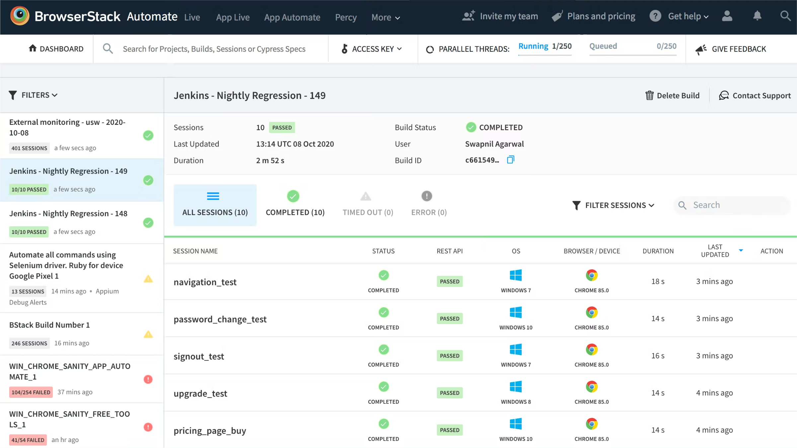The height and width of the screenshot is (448, 797).
Task: Expand the More menu in top navigation
Action: 385,17
